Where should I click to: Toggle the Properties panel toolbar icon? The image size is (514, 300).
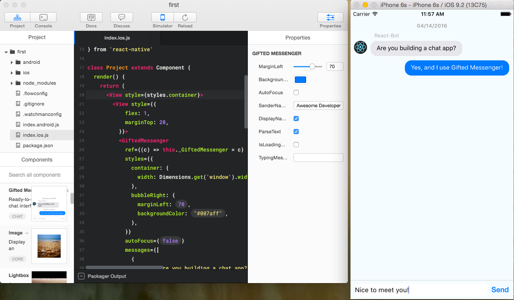330,17
